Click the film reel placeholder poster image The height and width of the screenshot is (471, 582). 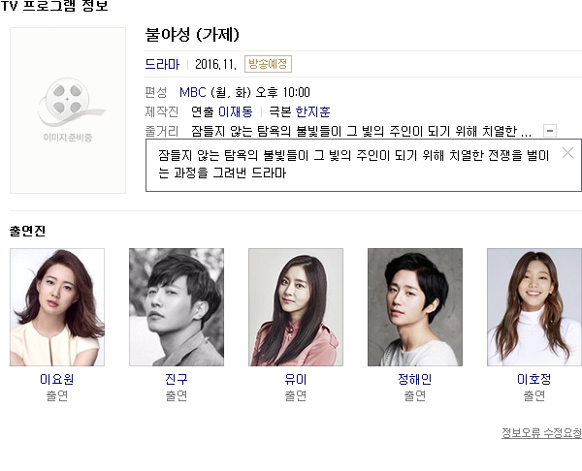(68, 110)
